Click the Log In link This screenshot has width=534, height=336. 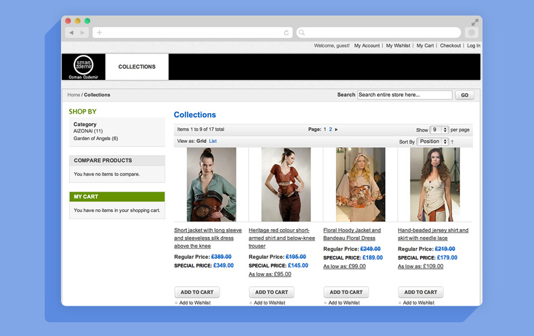(x=473, y=45)
